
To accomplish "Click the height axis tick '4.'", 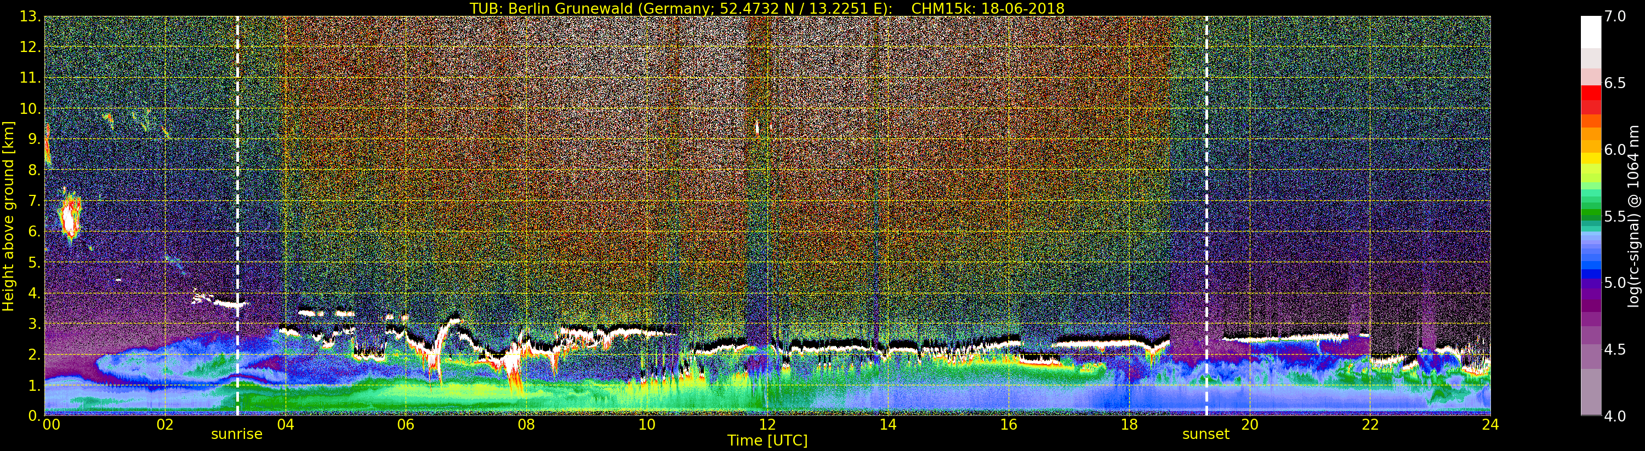I will 35,293.
